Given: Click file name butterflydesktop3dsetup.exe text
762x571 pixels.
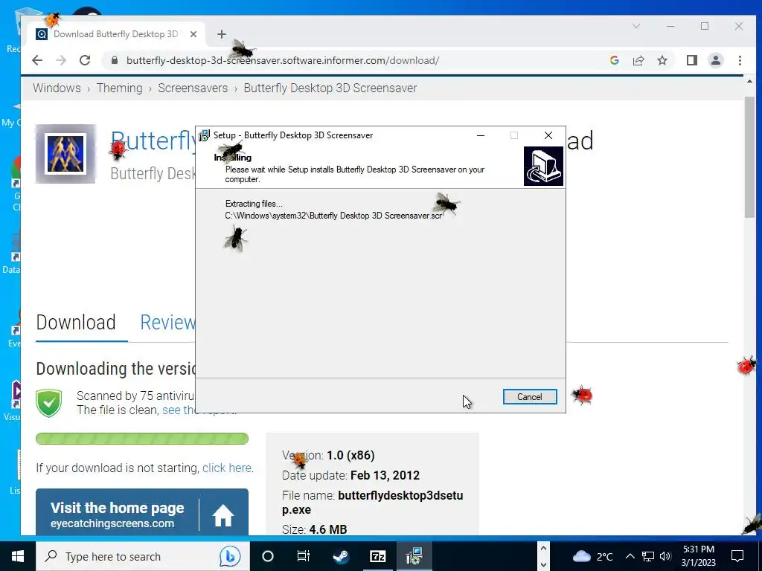Looking at the screenshot, I should [x=373, y=503].
